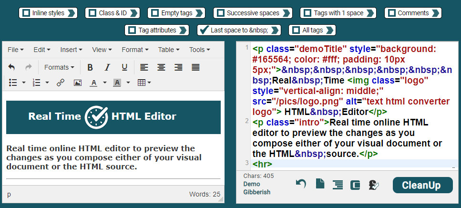Click the Real Time HTML Editor banner
Screen dimensions: 461x208
tap(113, 117)
